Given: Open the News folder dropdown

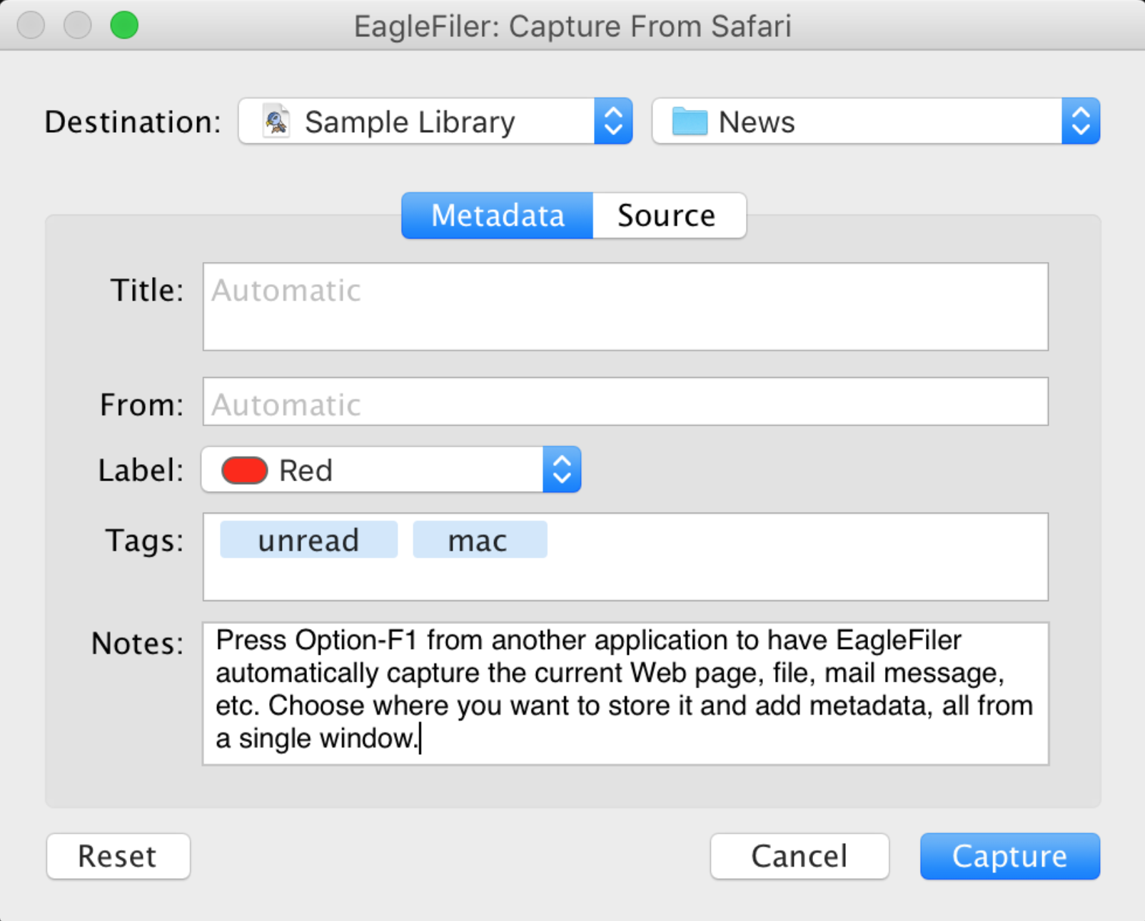Looking at the screenshot, I should coord(876,121).
